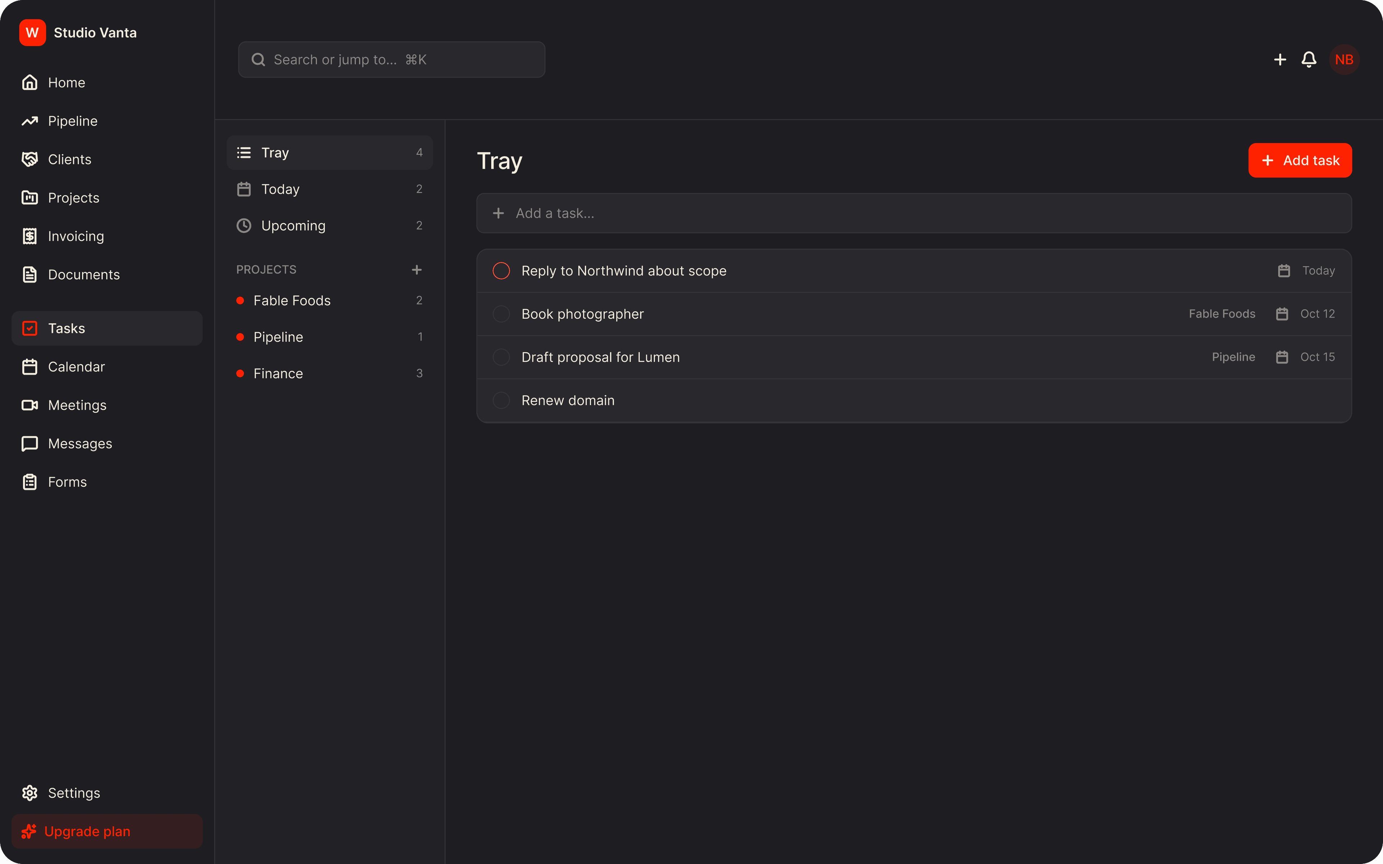Open the Projects section
This screenshot has width=1383, height=864.
click(x=107, y=198)
